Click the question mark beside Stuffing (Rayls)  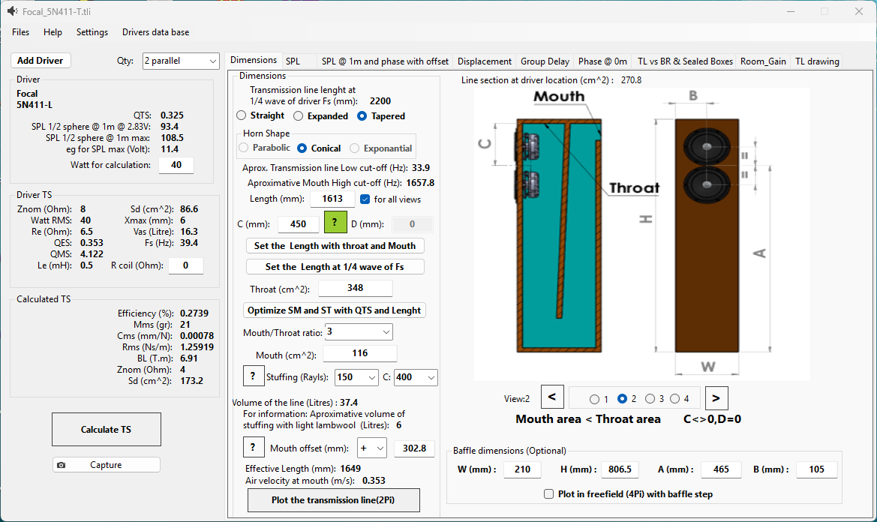click(x=253, y=376)
